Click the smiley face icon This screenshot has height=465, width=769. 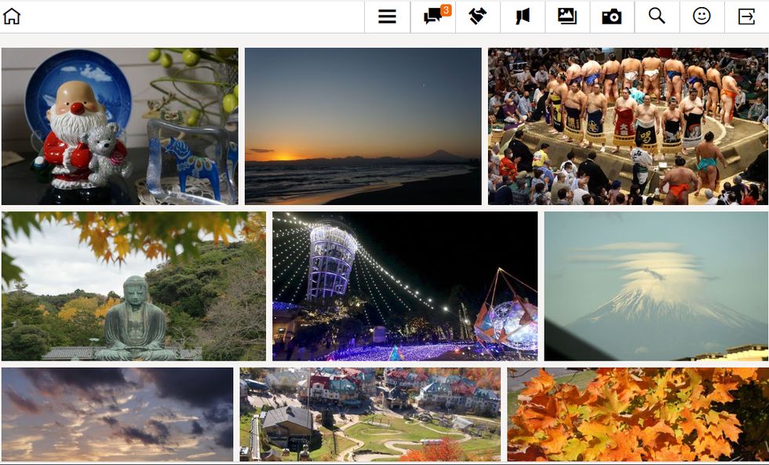click(702, 16)
